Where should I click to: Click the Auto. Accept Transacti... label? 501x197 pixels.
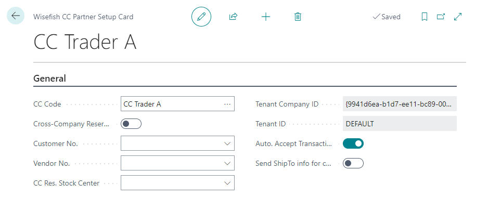click(x=293, y=143)
